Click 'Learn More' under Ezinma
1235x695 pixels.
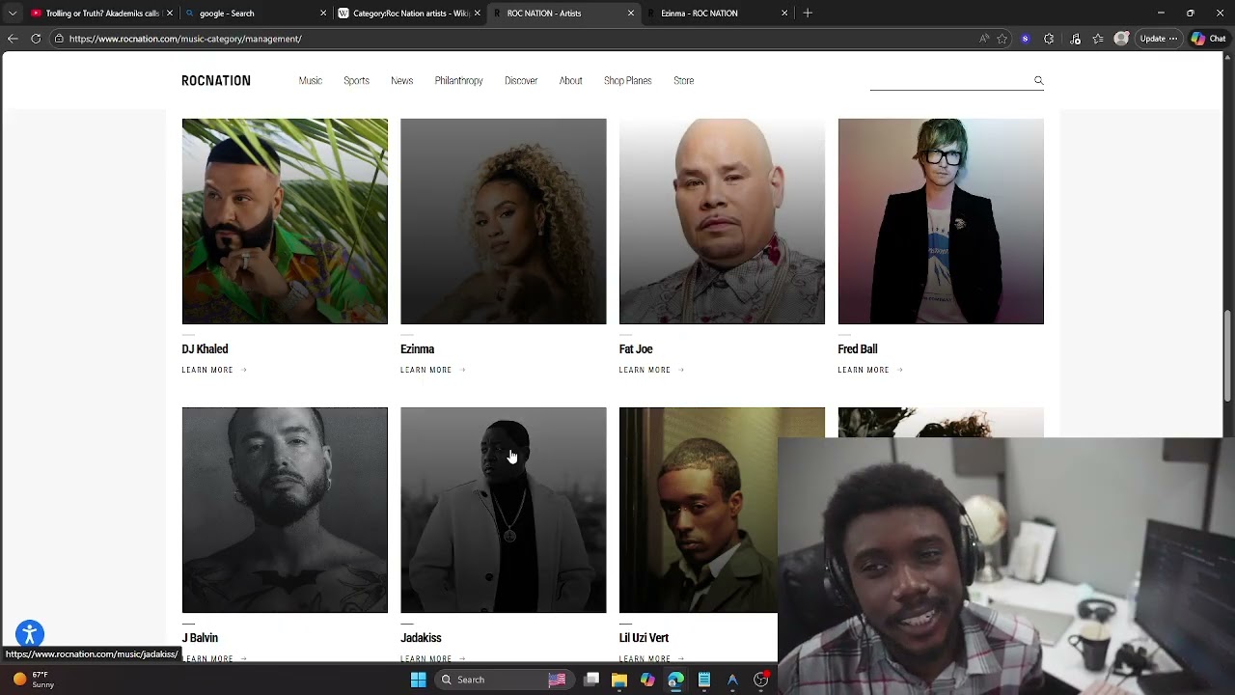tap(433, 371)
